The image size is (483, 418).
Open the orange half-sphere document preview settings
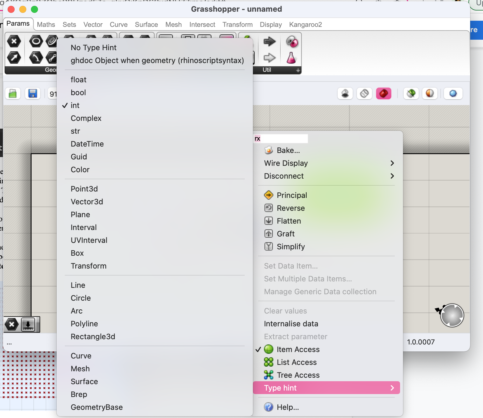430,94
